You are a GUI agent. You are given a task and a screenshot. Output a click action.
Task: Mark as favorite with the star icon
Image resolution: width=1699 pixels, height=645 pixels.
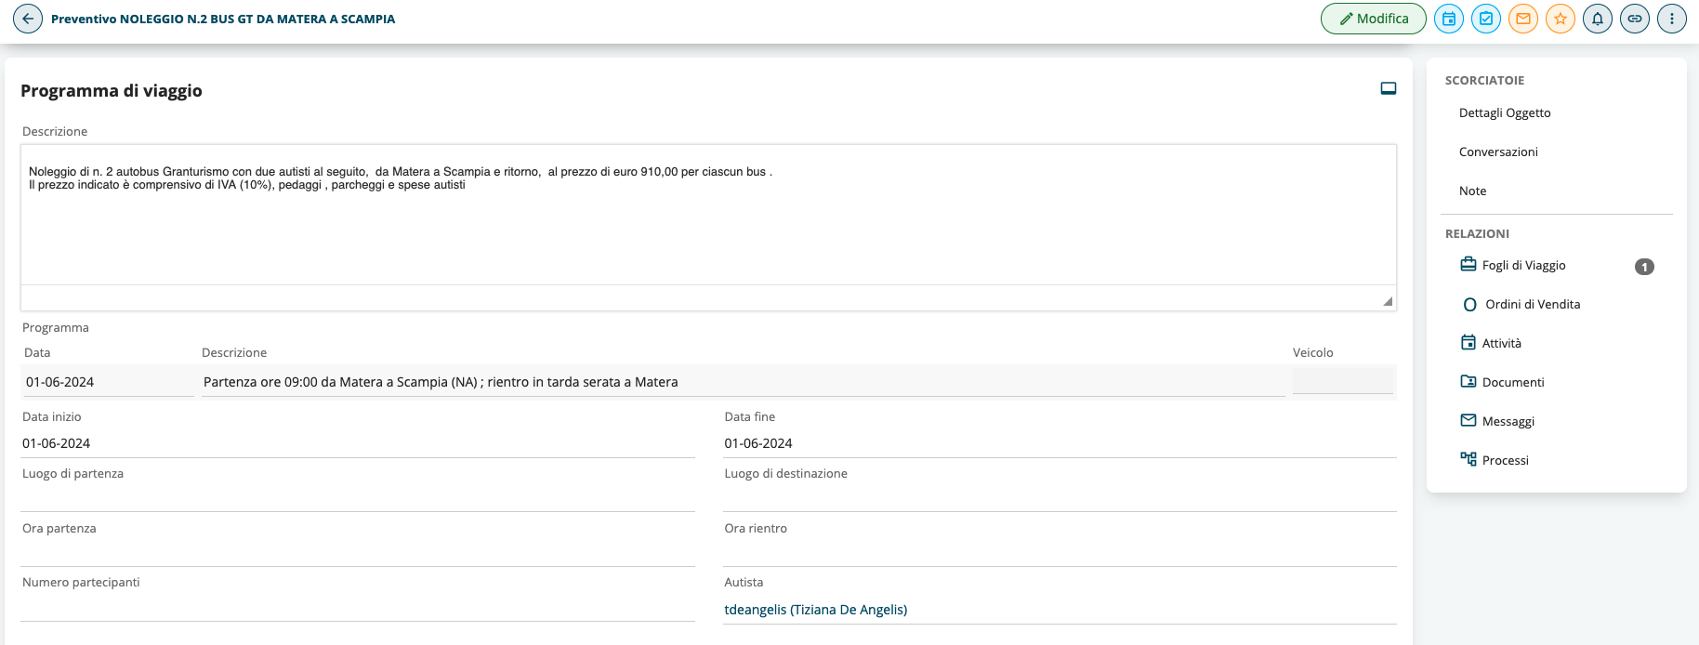(x=1561, y=19)
